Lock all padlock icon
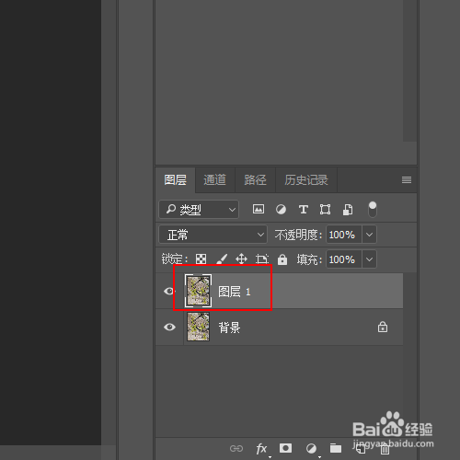 coord(282,259)
